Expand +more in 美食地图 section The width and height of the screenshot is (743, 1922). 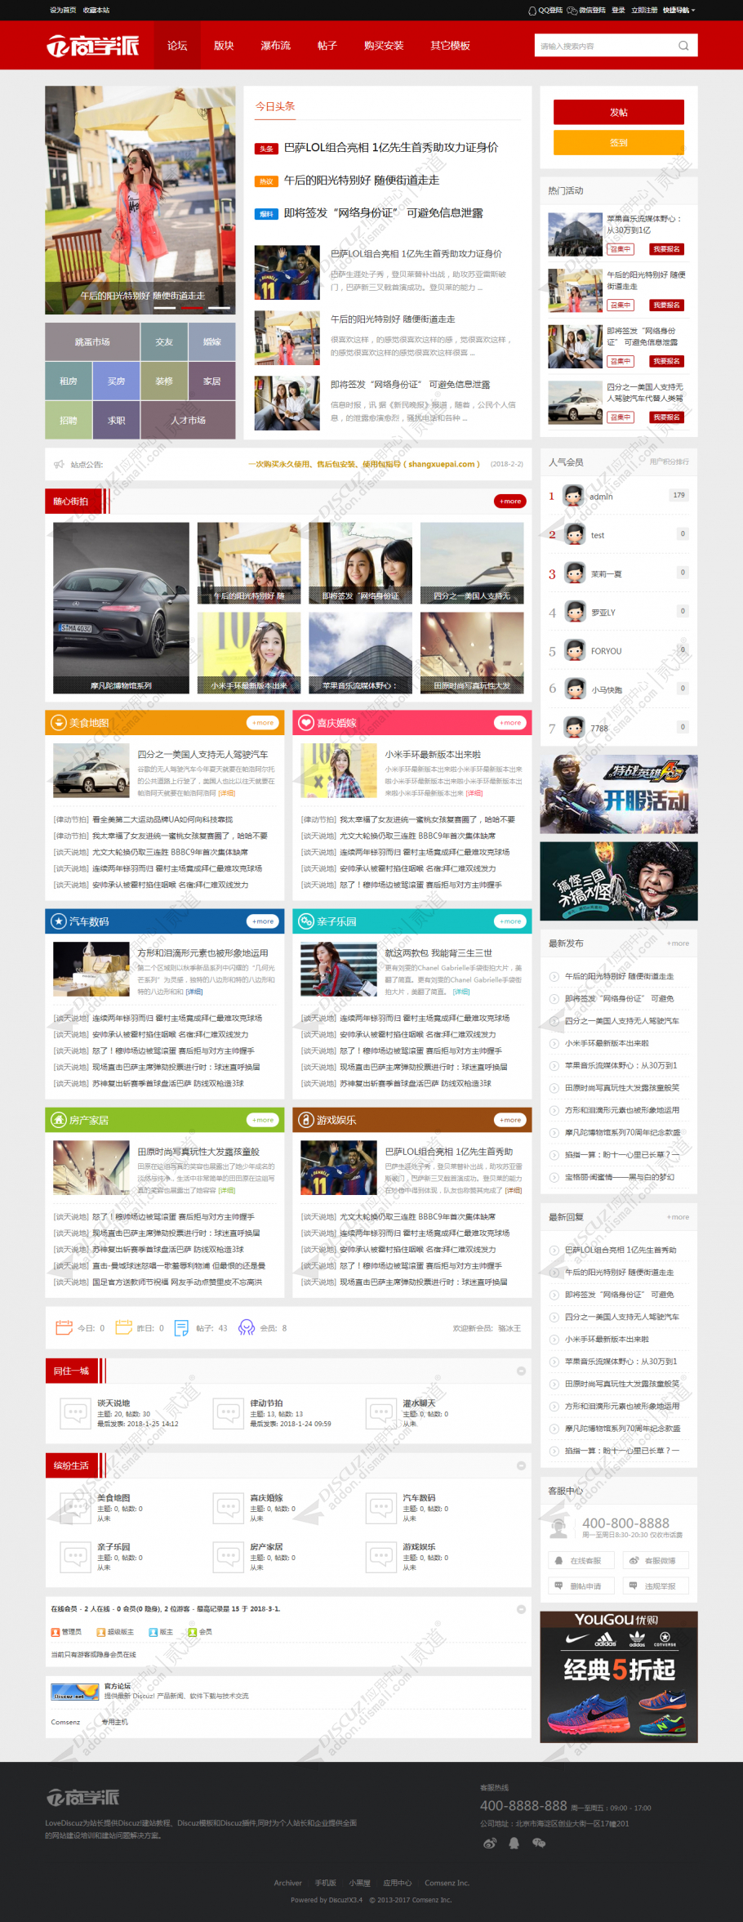pos(263,723)
